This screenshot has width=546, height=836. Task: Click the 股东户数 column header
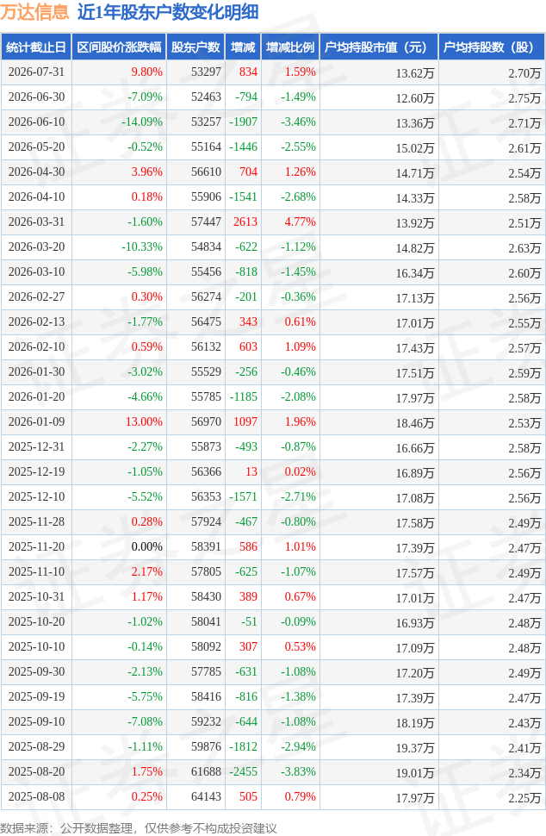195,47
